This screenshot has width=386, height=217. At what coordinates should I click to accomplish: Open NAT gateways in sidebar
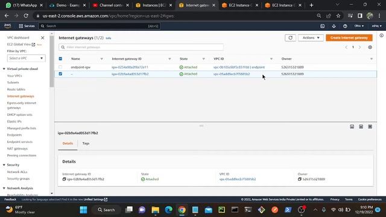pyautogui.click(x=17, y=149)
